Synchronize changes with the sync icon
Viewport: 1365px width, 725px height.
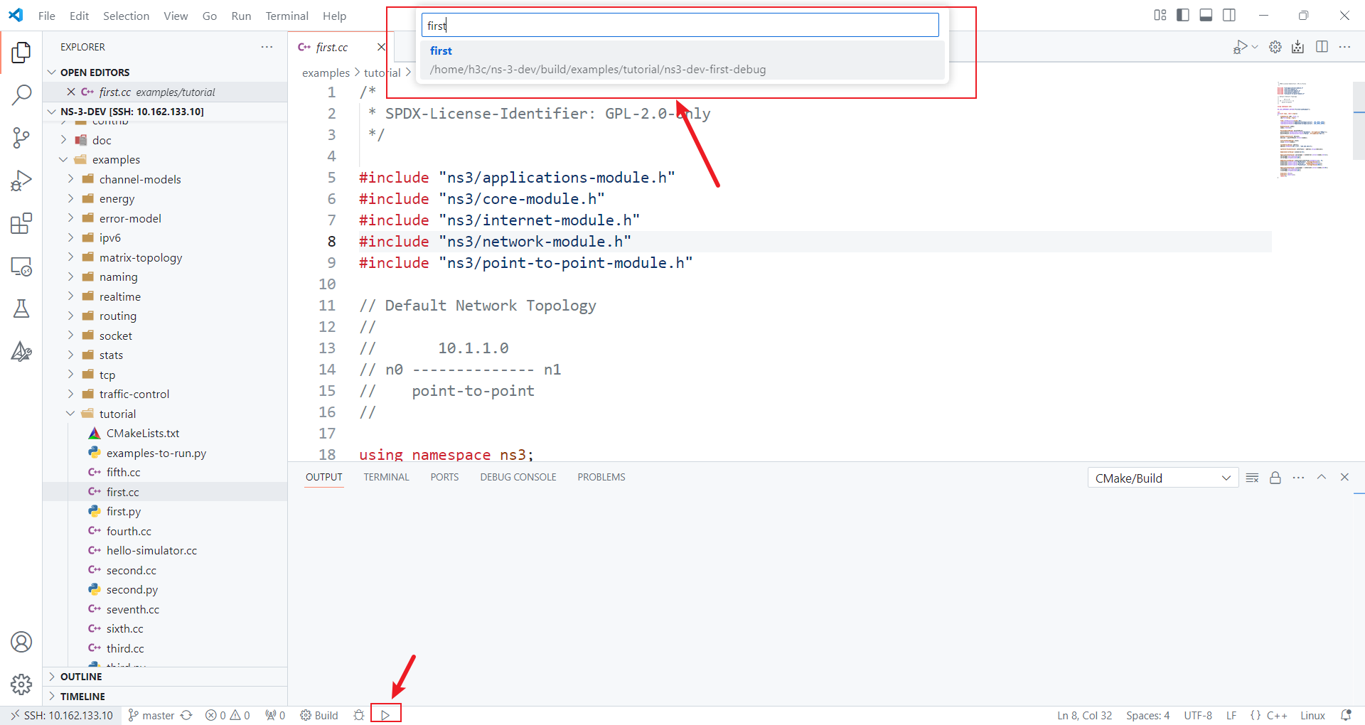click(187, 715)
